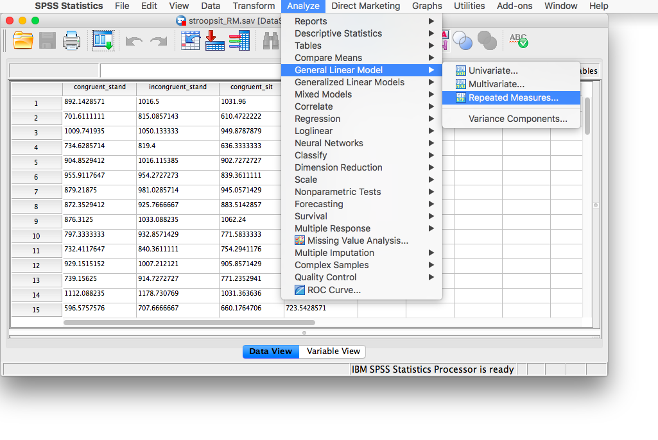This screenshot has width=658, height=440.
Task: Choose Mixed Models in the Analyze menu
Action: pos(361,94)
